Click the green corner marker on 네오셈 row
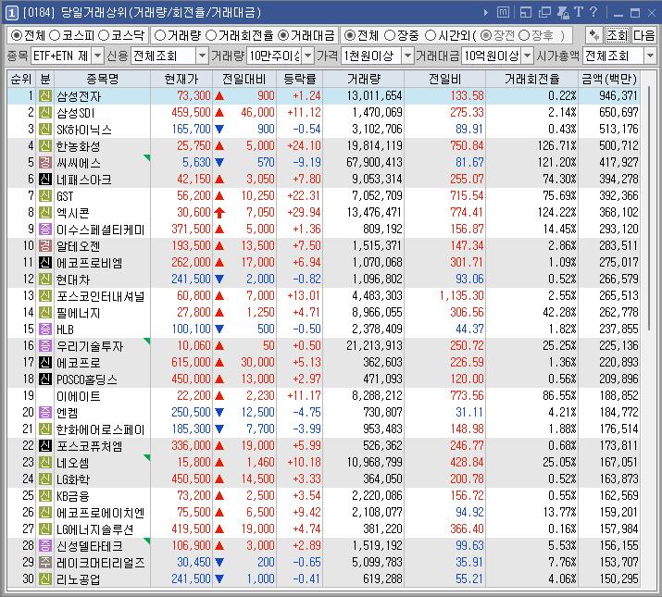The image size is (662, 597). point(147,457)
